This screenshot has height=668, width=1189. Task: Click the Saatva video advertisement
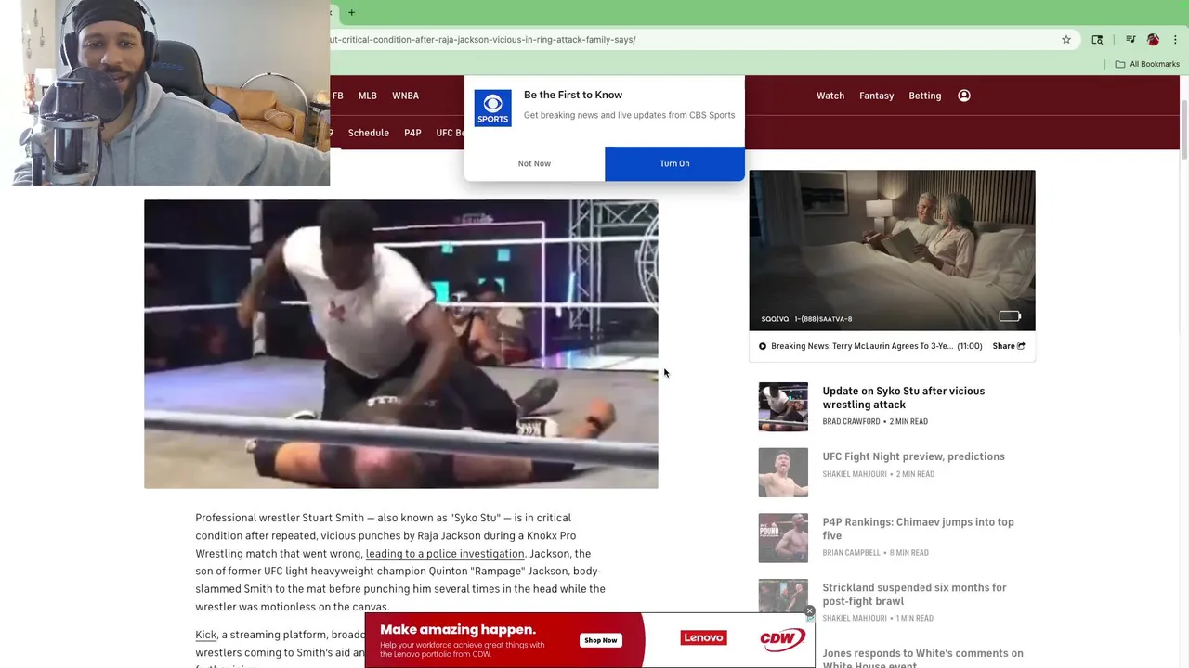click(x=892, y=250)
